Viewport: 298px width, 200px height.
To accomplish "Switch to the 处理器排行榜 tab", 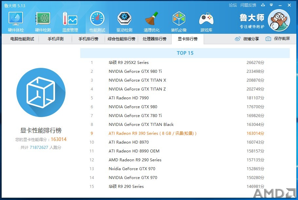I will 155,39.
